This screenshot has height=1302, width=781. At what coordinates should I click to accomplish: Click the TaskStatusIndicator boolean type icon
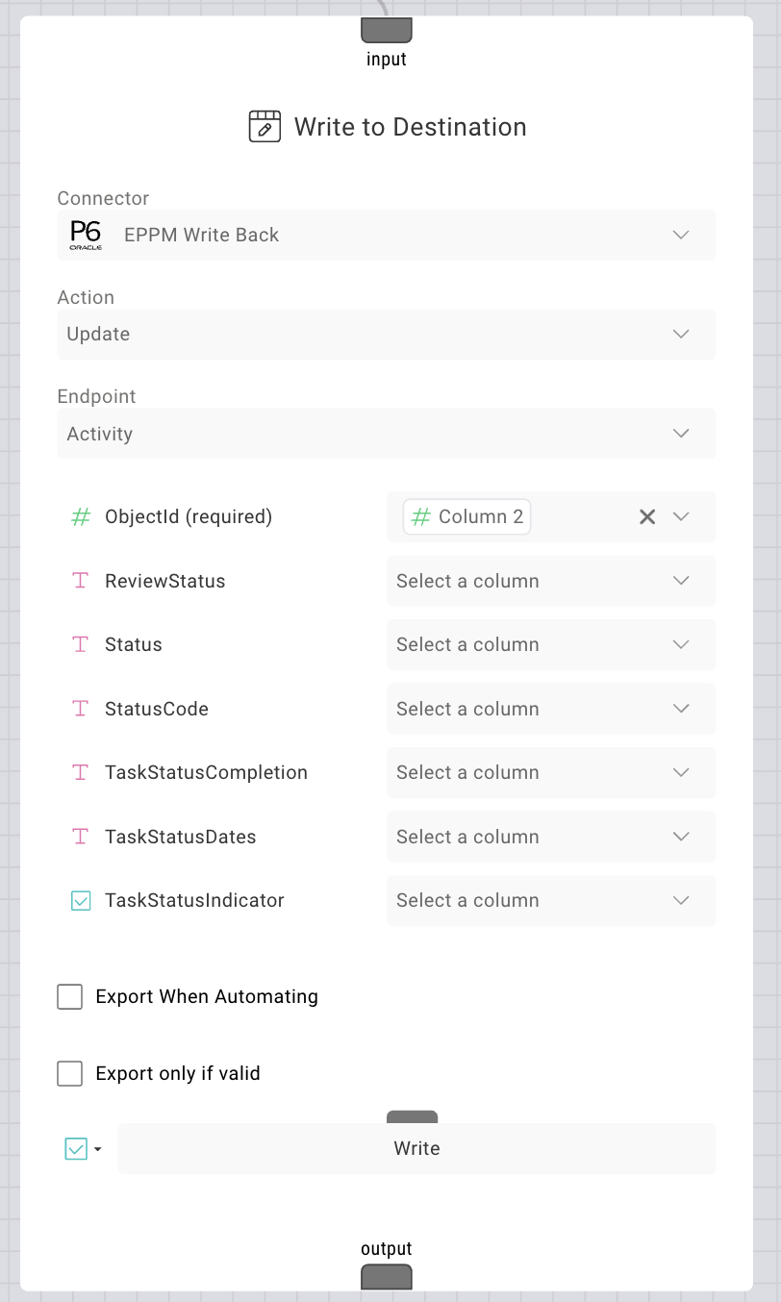(81, 901)
